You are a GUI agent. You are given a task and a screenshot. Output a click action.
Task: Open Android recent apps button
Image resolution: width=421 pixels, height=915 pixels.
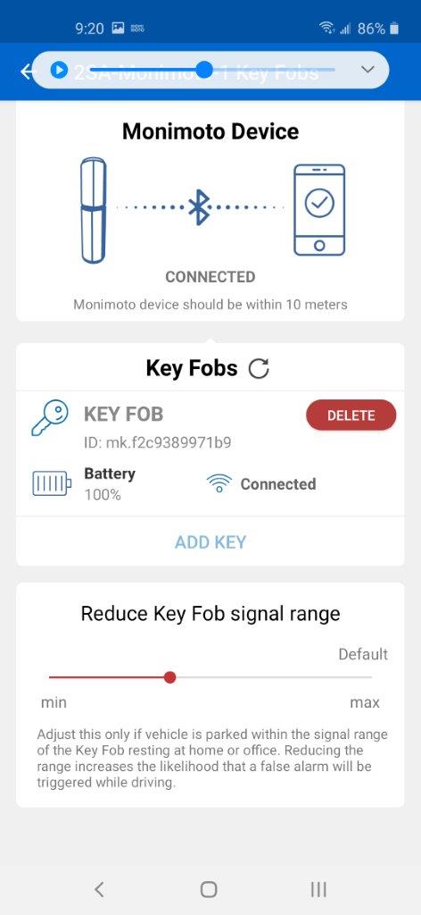(x=318, y=889)
